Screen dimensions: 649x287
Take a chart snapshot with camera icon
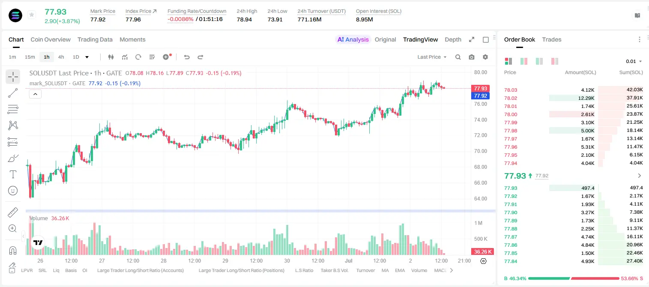pyautogui.click(x=472, y=57)
